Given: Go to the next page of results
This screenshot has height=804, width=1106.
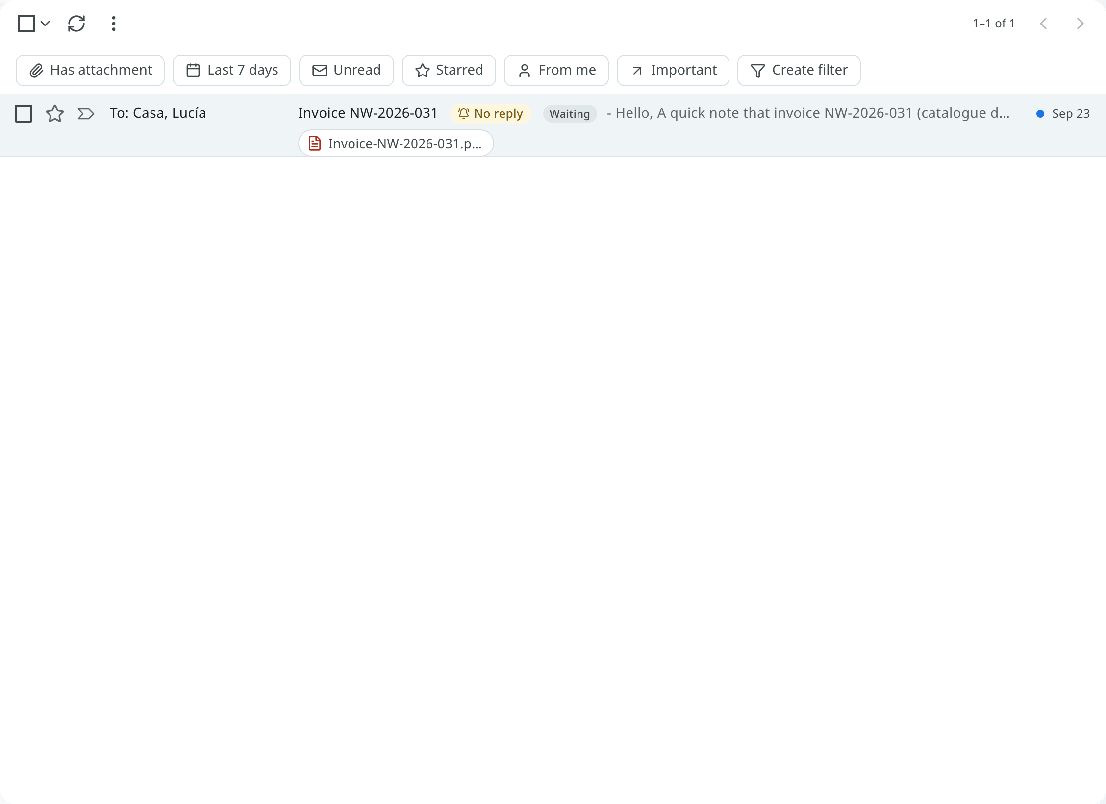Looking at the screenshot, I should [x=1080, y=24].
